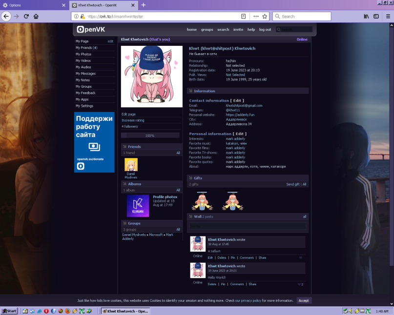The width and height of the screenshot is (394, 315).
Task: Accept the cookies notice
Action: click(304, 300)
